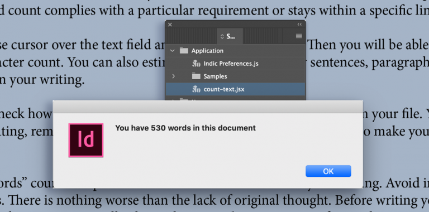Click the InDesign logo in dialog
429x212 pixels.
[86, 140]
